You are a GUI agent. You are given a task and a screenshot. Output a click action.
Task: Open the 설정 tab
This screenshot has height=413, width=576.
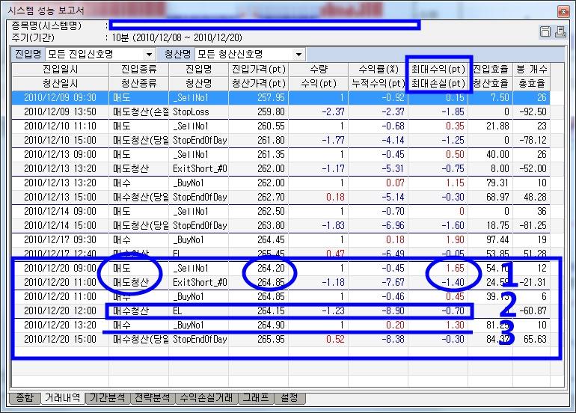289,398
